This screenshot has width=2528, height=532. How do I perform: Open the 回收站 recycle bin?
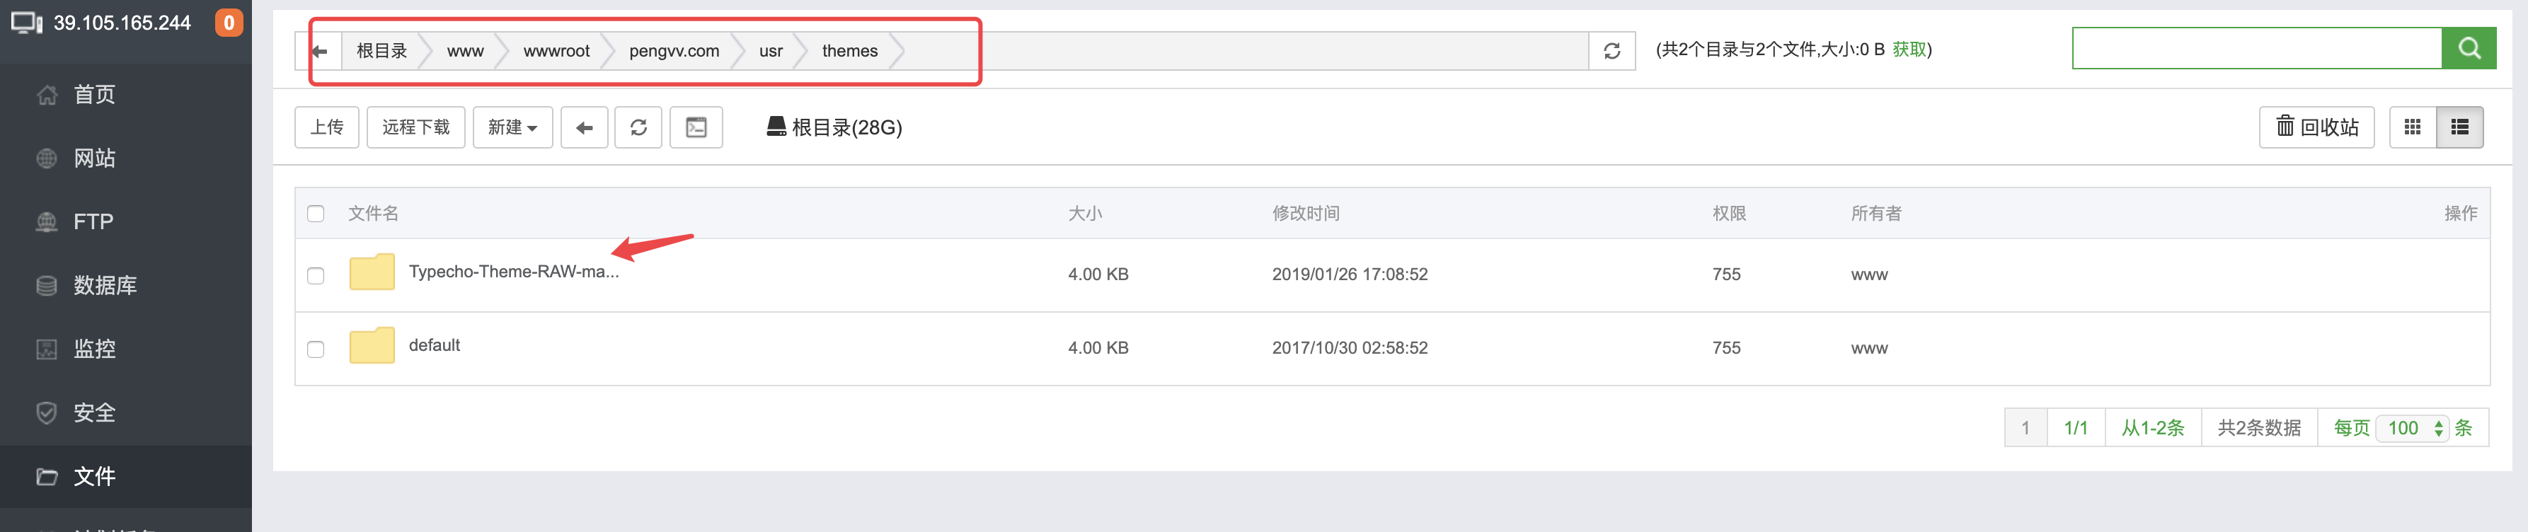[2316, 127]
